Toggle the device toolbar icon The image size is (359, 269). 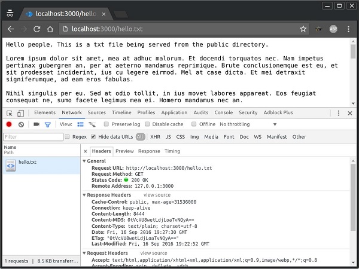22,113
